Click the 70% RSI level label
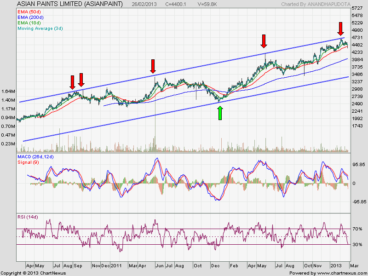 [357, 229]
